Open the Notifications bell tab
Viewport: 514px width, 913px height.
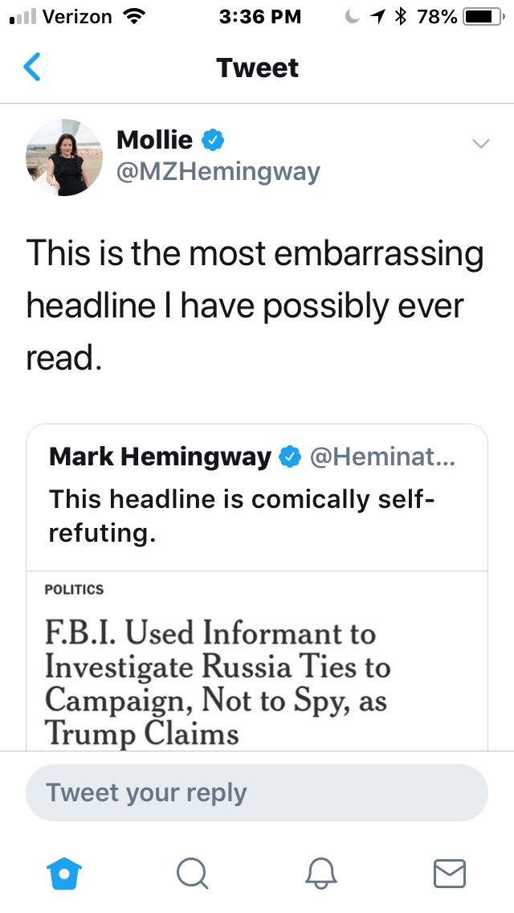coord(320,873)
